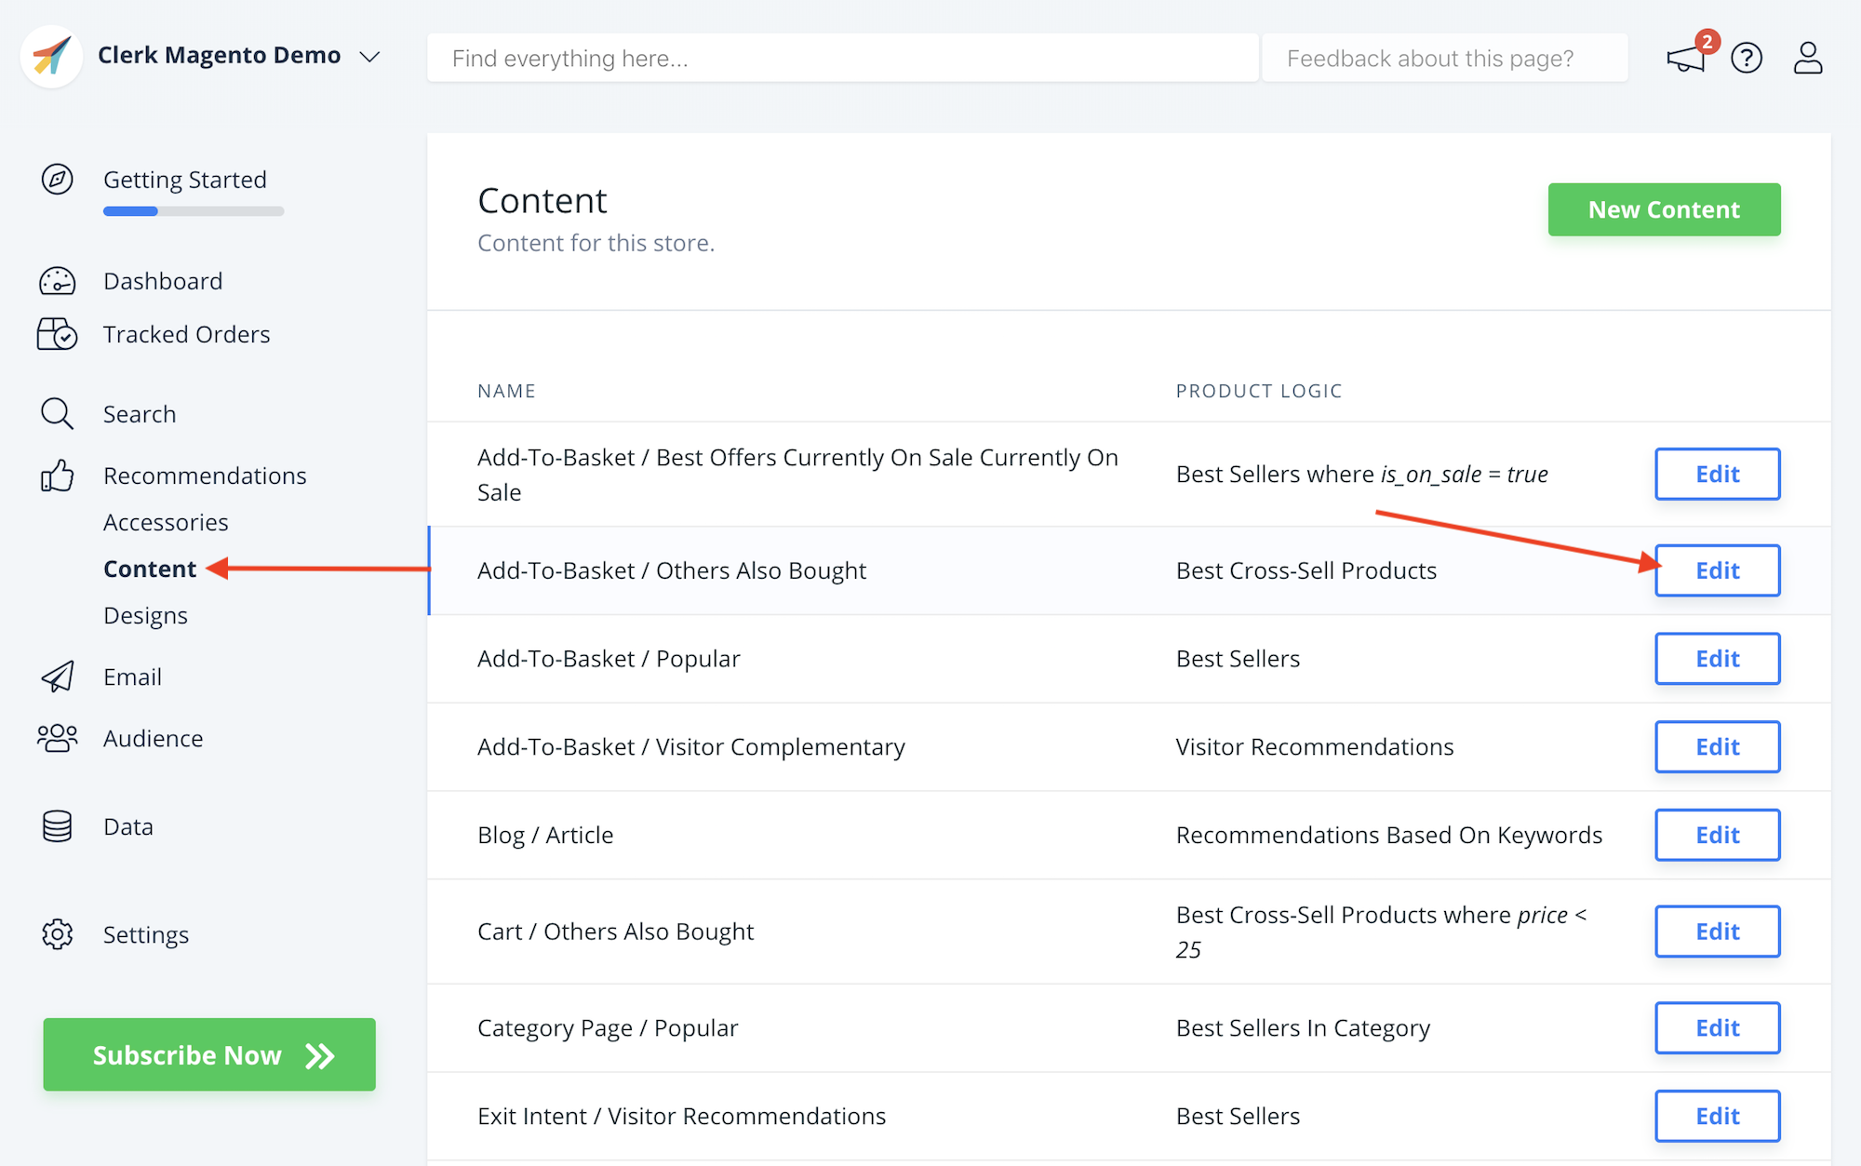Open the user account profile icon
This screenshot has height=1166, width=1861.
[1807, 58]
